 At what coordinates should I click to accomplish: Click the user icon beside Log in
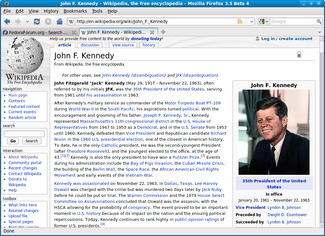[257, 38]
